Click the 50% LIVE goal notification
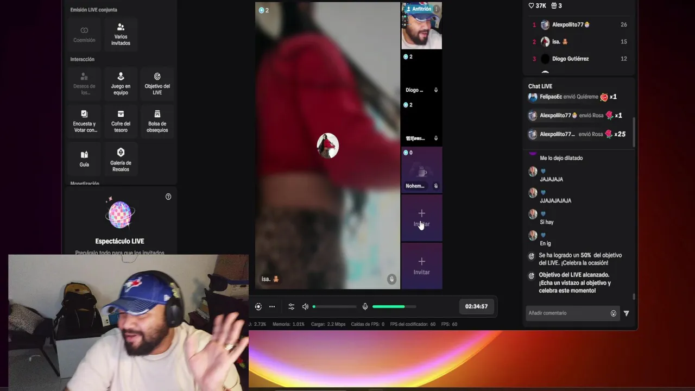695x391 pixels. [576, 259]
